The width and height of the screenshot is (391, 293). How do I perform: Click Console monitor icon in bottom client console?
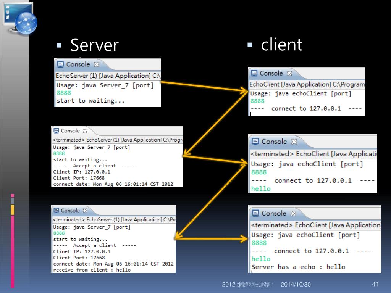click(255, 213)
